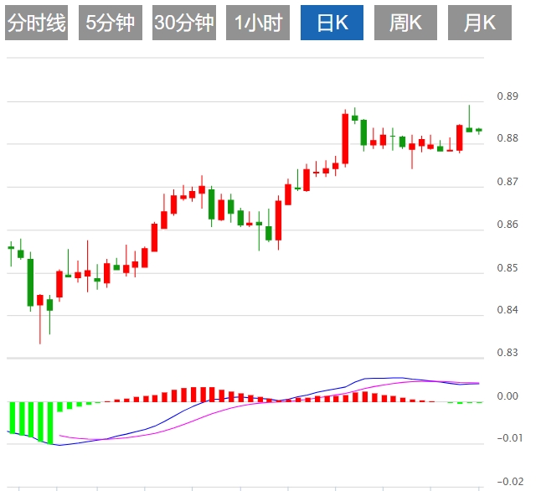Screen dimensions: 541x491
Task: Switch to the 分时线 chart tab
Action: click(x=36, y=23)
